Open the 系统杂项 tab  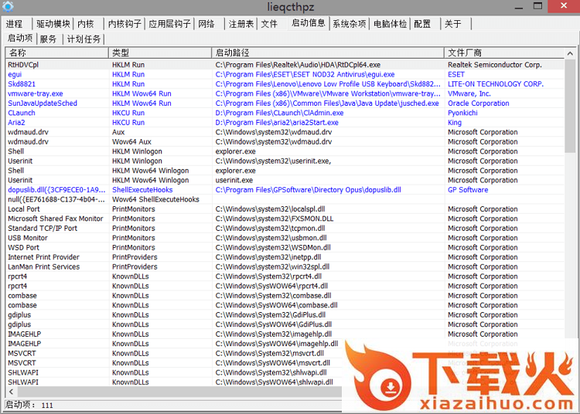point(350,24)
